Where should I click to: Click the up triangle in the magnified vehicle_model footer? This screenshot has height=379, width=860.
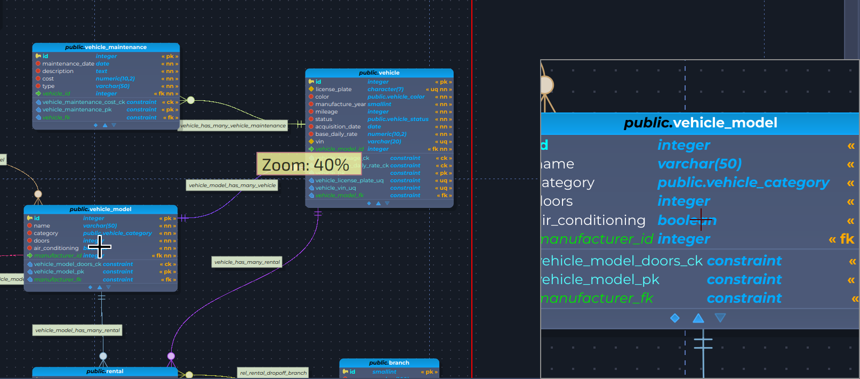[698, 318]
